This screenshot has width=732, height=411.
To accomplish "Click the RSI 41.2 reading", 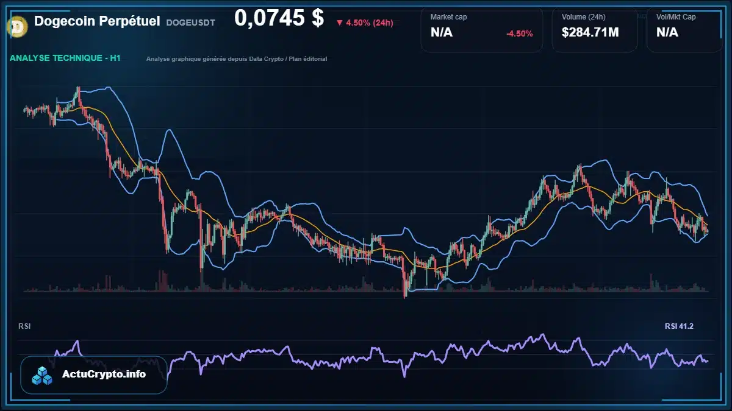I will (x=679, y=326).
